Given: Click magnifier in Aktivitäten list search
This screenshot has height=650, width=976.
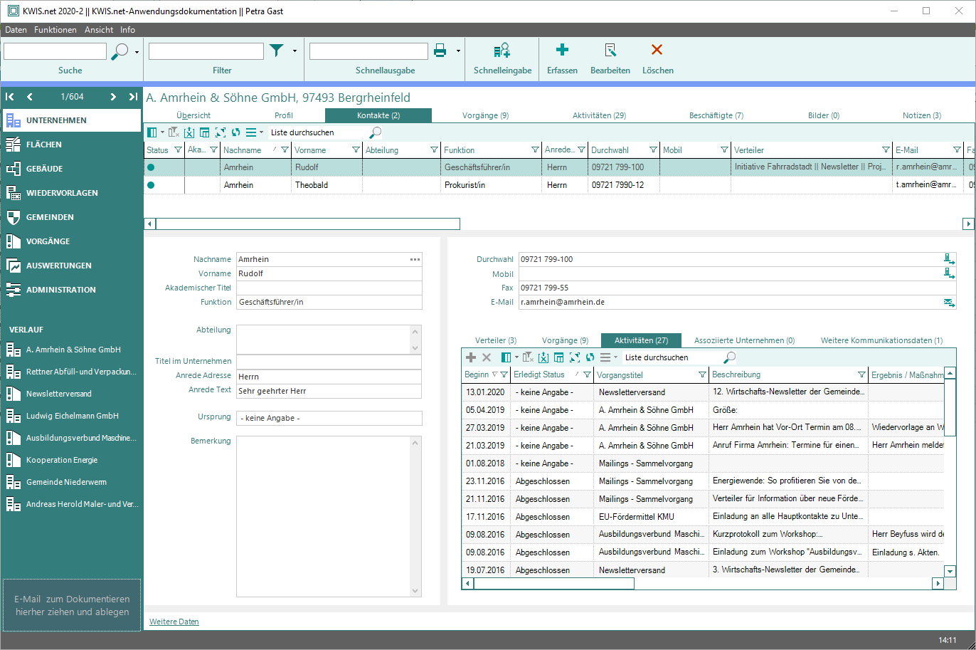Looking at the screenshot, I should pos(730,357).
